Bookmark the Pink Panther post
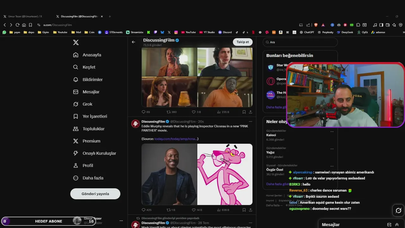The height and width of the screenshot is (228, 405). (x=244, y=210)
